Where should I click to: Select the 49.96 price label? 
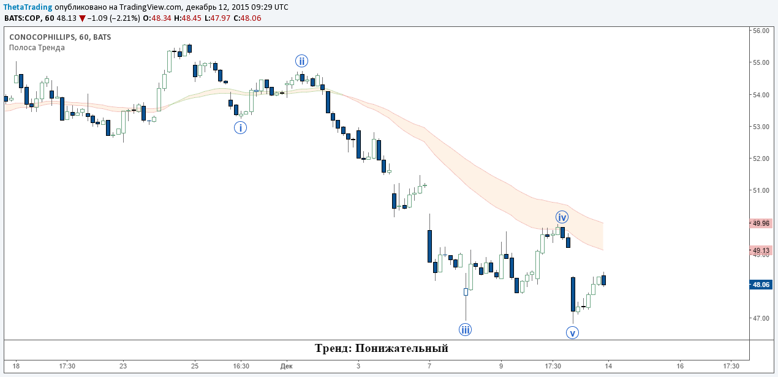[x=761, y=223]
